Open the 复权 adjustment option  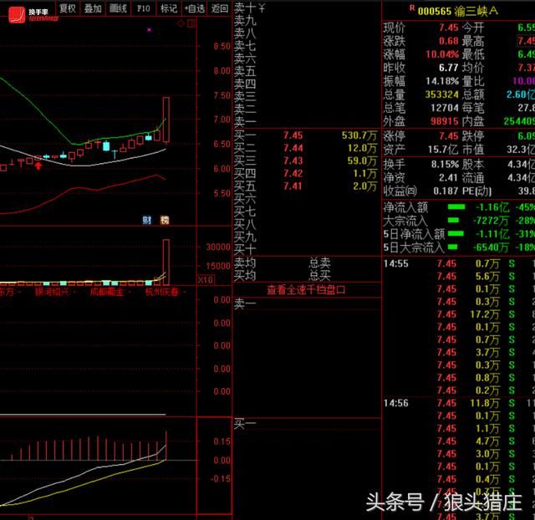pos(67,8)
